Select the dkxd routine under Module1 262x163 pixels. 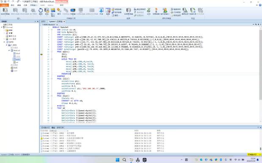17,53
